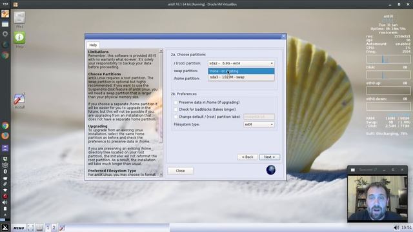
Task: Launch the Install desktop icon
Action: click(x=19, y=99)
